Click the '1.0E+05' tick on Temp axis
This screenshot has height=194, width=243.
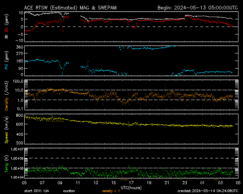coord(17,168)
